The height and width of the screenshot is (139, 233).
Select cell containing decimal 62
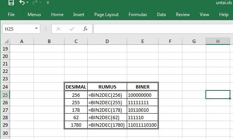coord(76,117)
